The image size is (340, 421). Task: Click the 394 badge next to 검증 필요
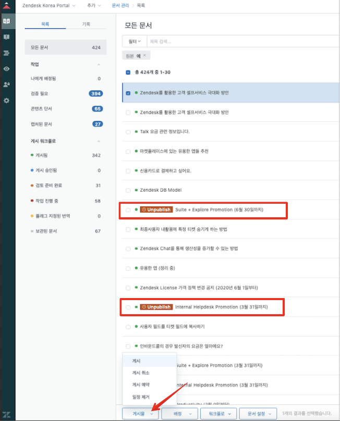tap(96, 93)
